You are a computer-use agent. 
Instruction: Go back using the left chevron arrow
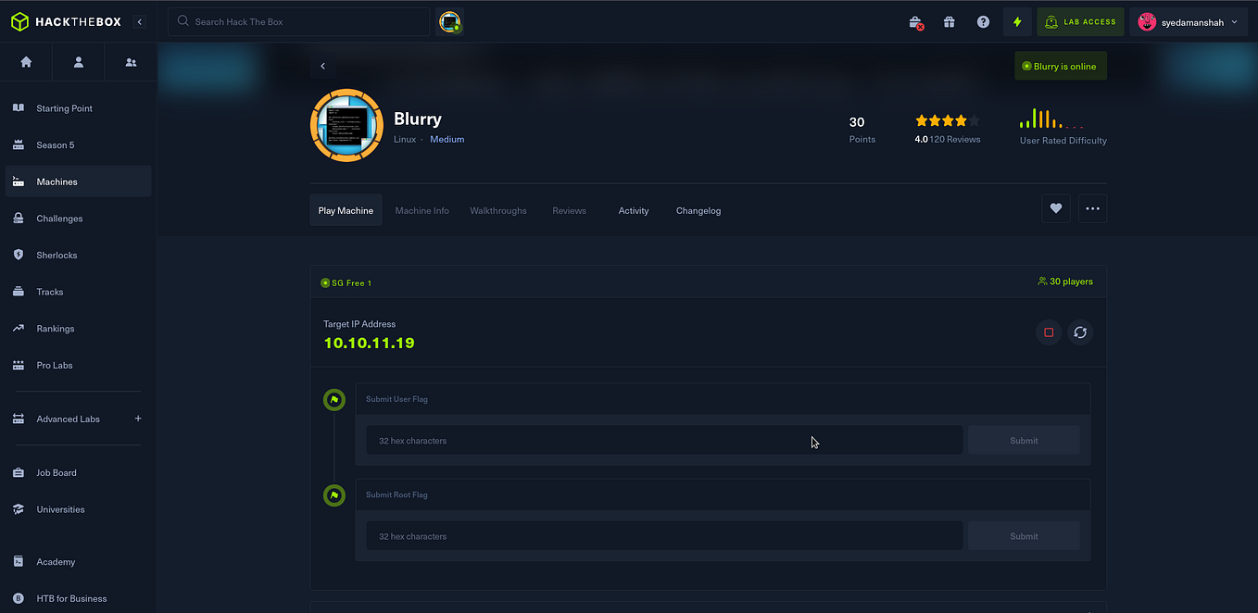click(322, 66)
